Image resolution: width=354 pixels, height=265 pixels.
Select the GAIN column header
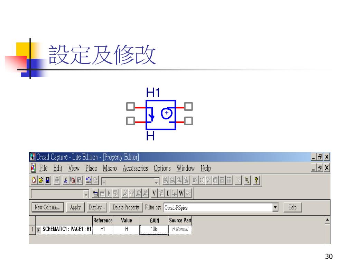point(154,220)
